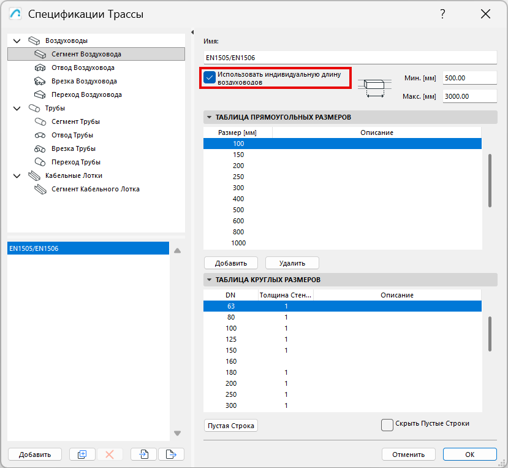
Task: Click the Макс. [мм] field 3000.00
Action: 470,96
